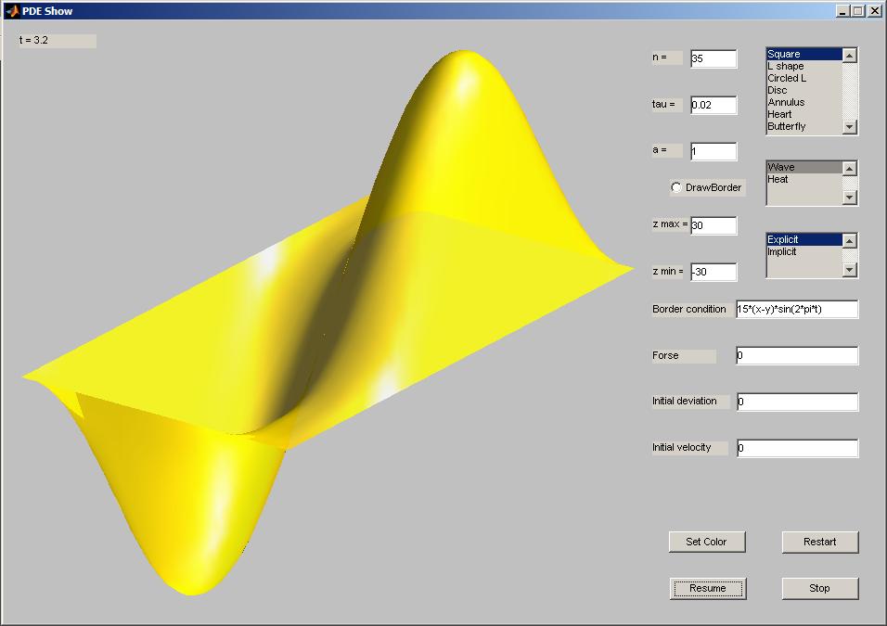Screen dimensions: 887x626
Task: Maximize the PDE Show window
Action: pos(857,11)
